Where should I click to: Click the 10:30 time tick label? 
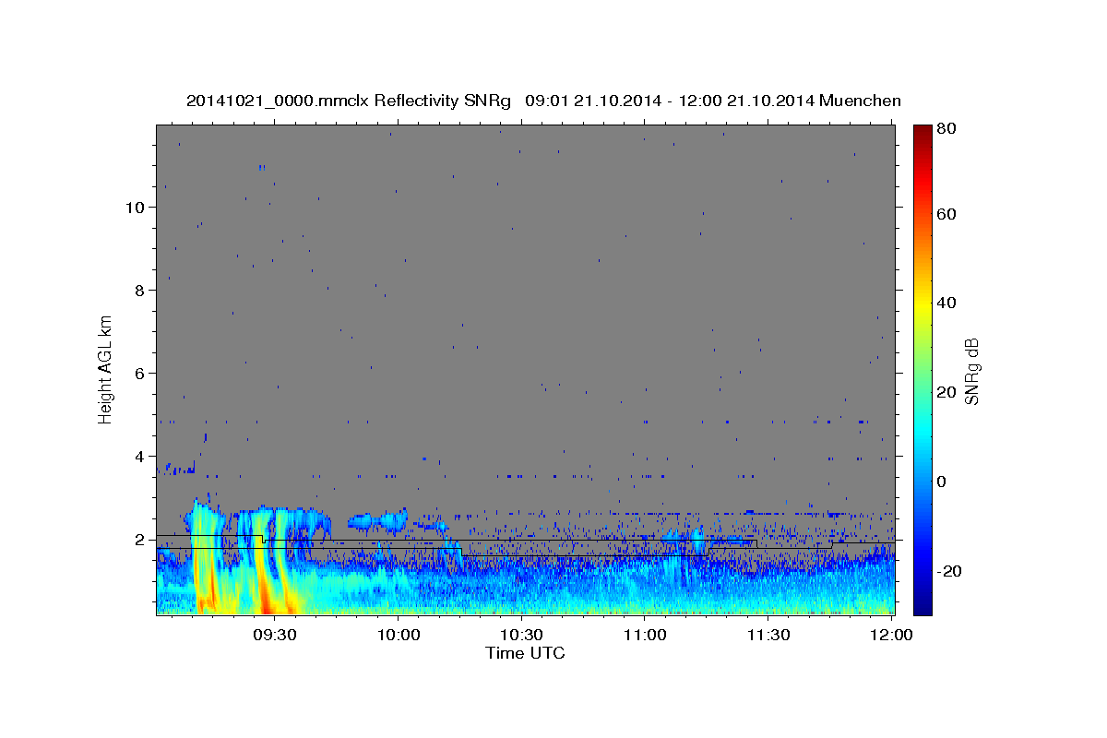point(521,636)
